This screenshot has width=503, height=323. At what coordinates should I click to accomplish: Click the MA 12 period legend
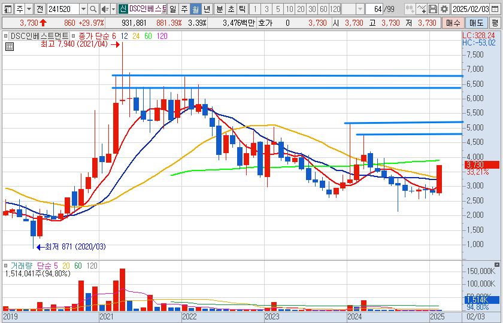(x=124, y=36)
